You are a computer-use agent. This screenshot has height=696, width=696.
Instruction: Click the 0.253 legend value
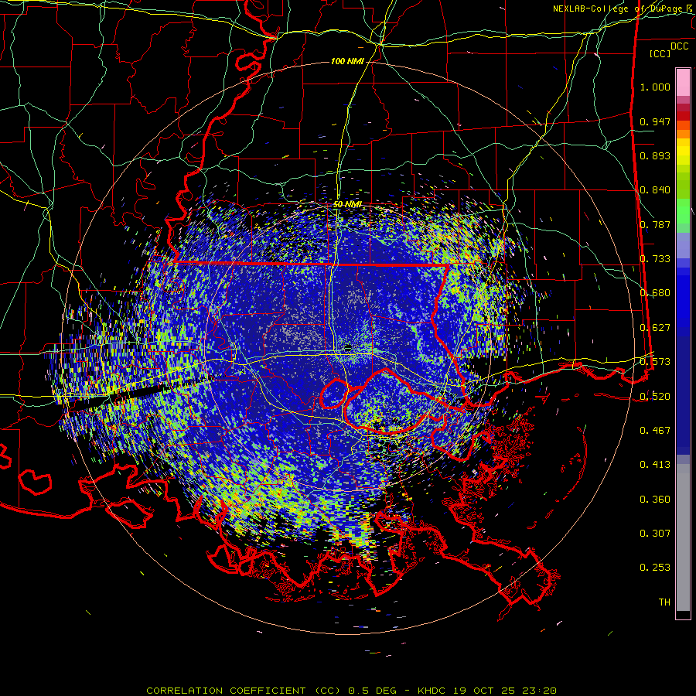[655, 568]
